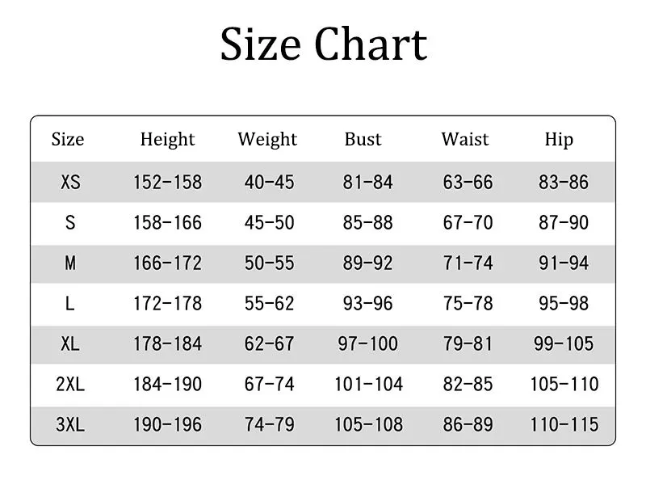Select bust value 97-100
This screenshot has height=480, width=646.
tap(367, 344)
